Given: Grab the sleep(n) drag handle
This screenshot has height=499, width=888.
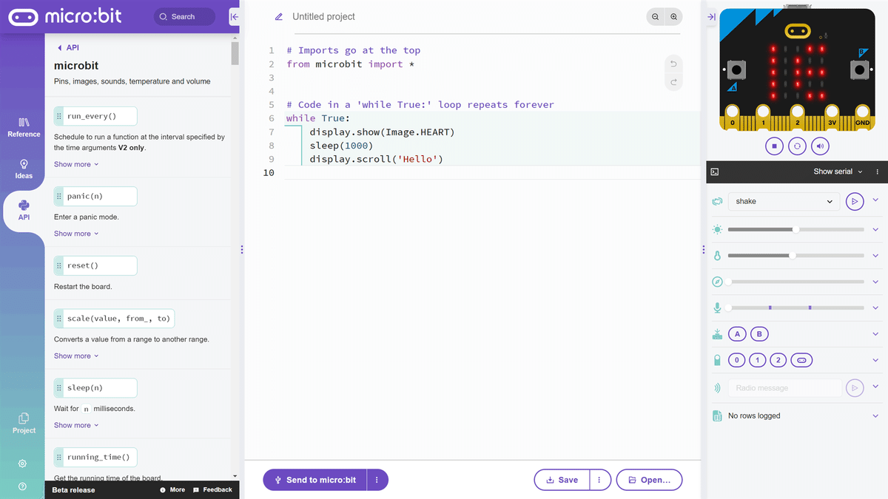Looking at the screenshot, I should pyautogui.click(x=59, y=387).
